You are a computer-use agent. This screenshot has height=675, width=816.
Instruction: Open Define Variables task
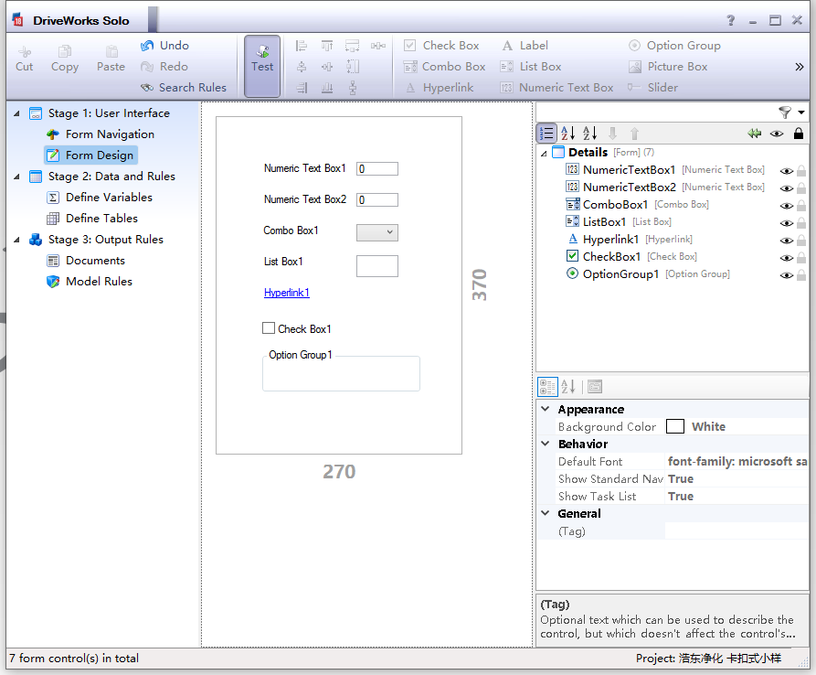(x=100, y=198)
